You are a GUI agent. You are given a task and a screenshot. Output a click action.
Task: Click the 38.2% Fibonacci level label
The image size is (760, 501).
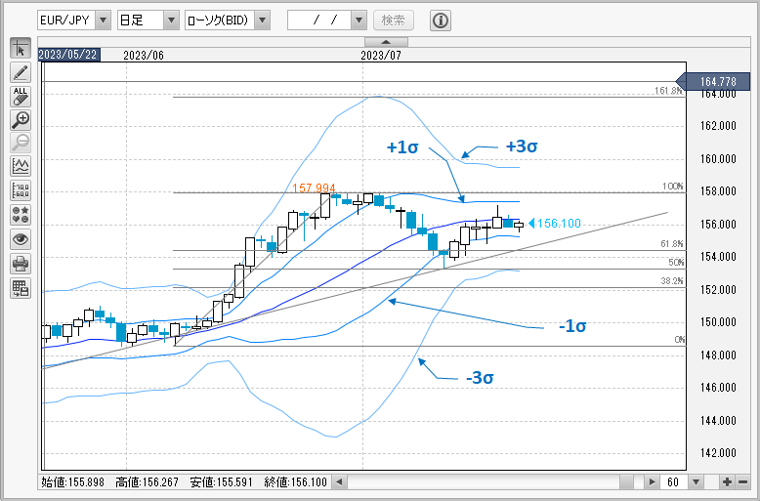coord(672,281)
